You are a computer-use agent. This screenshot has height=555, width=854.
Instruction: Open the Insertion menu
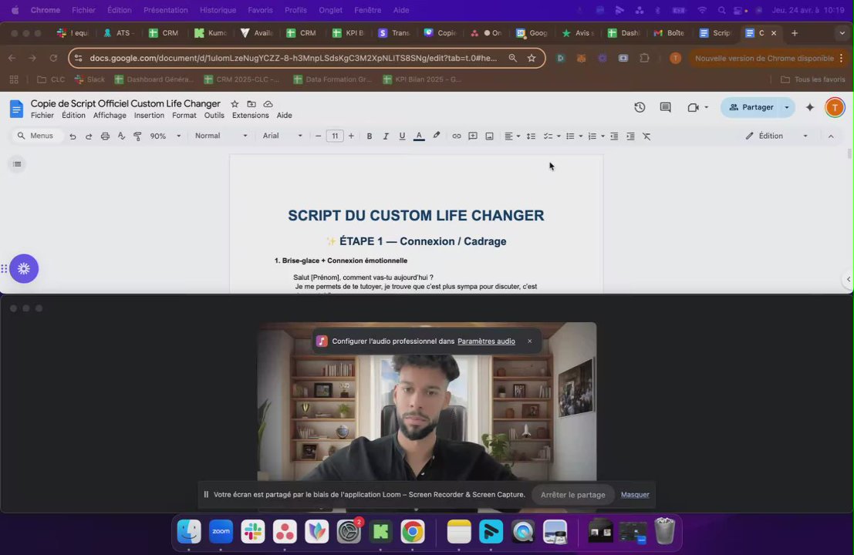point(149,116)
